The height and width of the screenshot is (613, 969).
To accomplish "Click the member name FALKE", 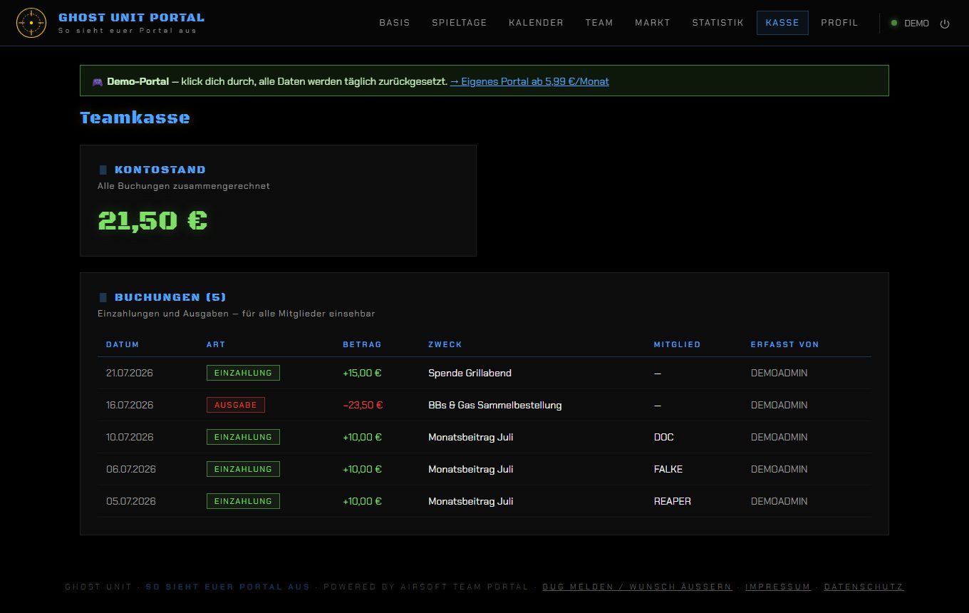I will tap(668, 469).
